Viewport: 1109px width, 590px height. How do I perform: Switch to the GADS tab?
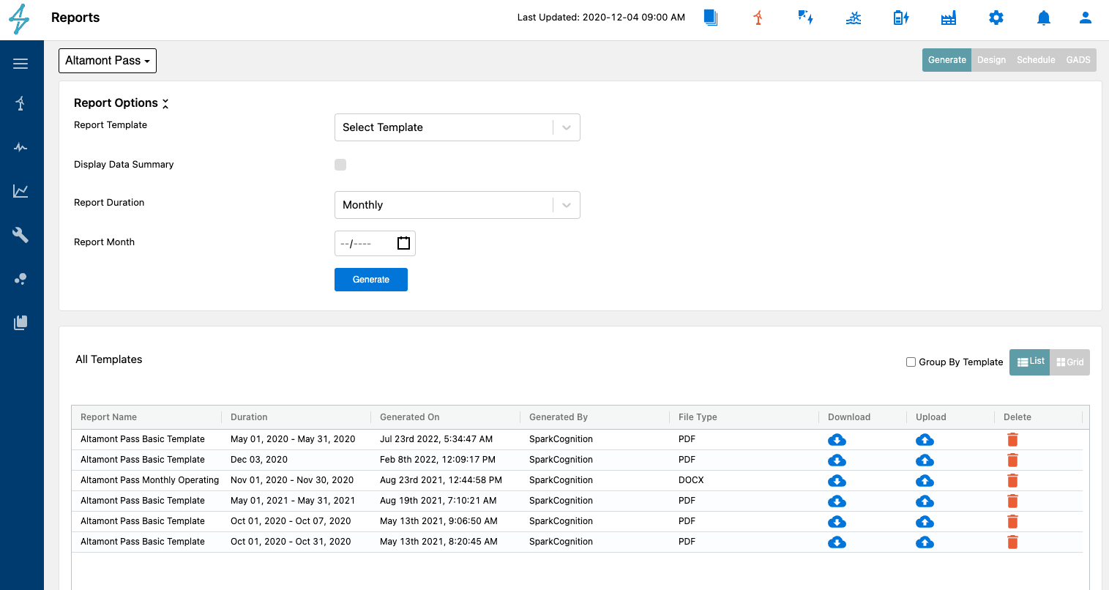1078,60
